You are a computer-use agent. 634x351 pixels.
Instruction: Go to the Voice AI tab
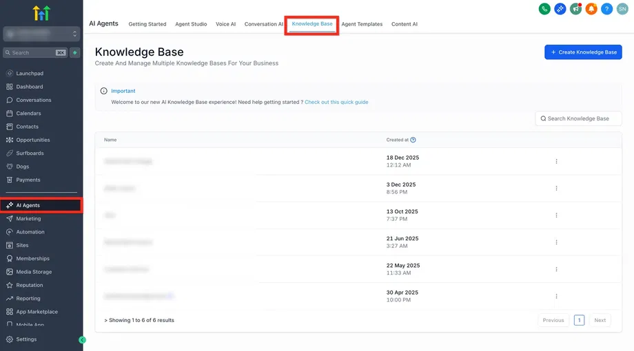click(225, 24)
